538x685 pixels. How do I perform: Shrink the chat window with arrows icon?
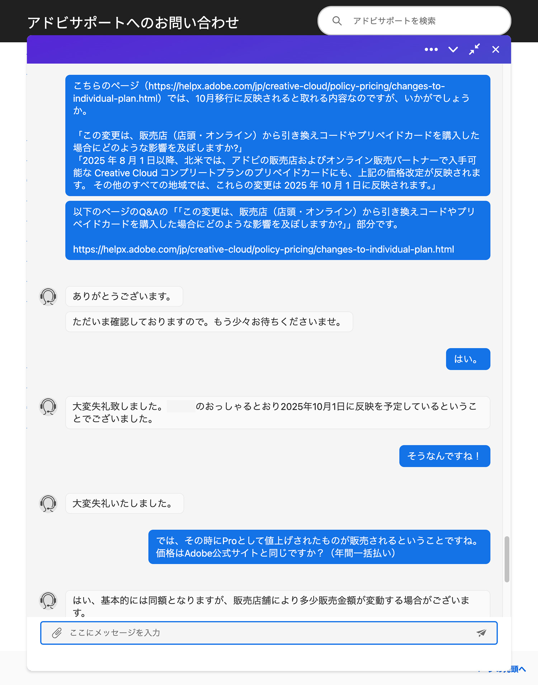pos(475,49)
